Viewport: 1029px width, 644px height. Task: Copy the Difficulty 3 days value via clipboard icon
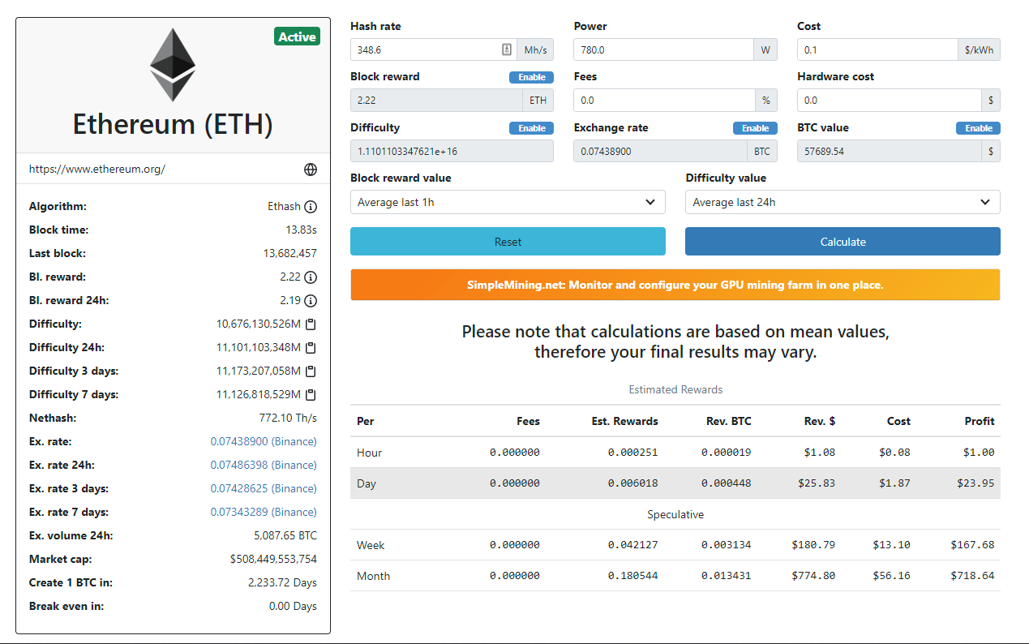[x=311, y=371]
